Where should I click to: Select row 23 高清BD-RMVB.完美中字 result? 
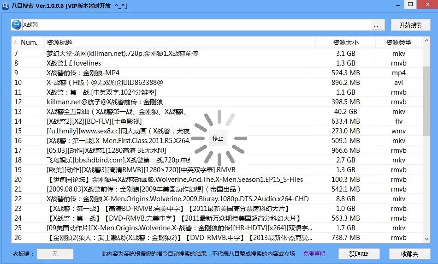[x=217, y=209]
